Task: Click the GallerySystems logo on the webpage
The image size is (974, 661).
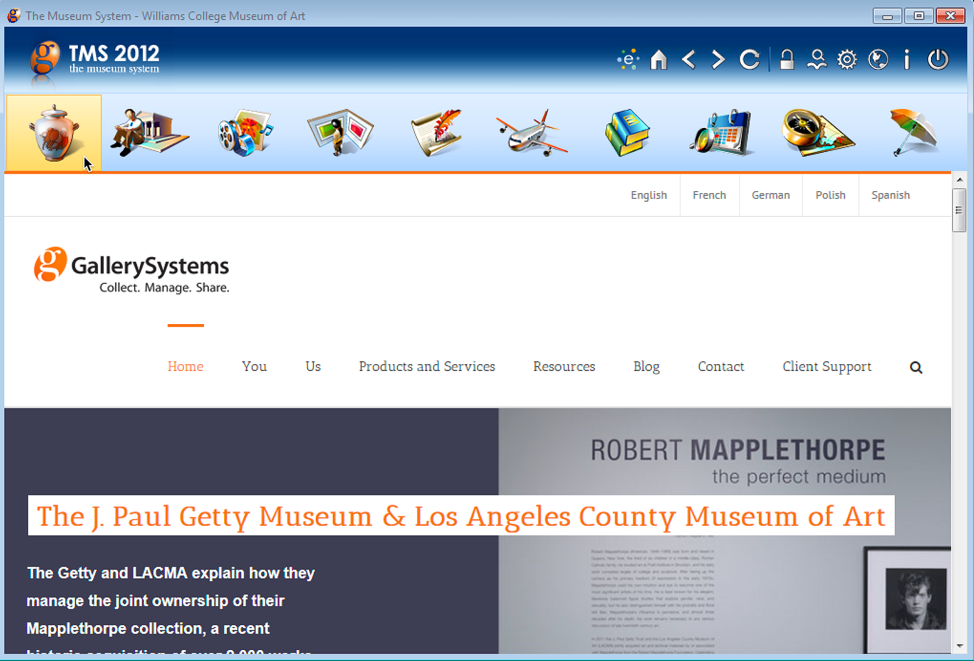Action: (x=131, y=270)
